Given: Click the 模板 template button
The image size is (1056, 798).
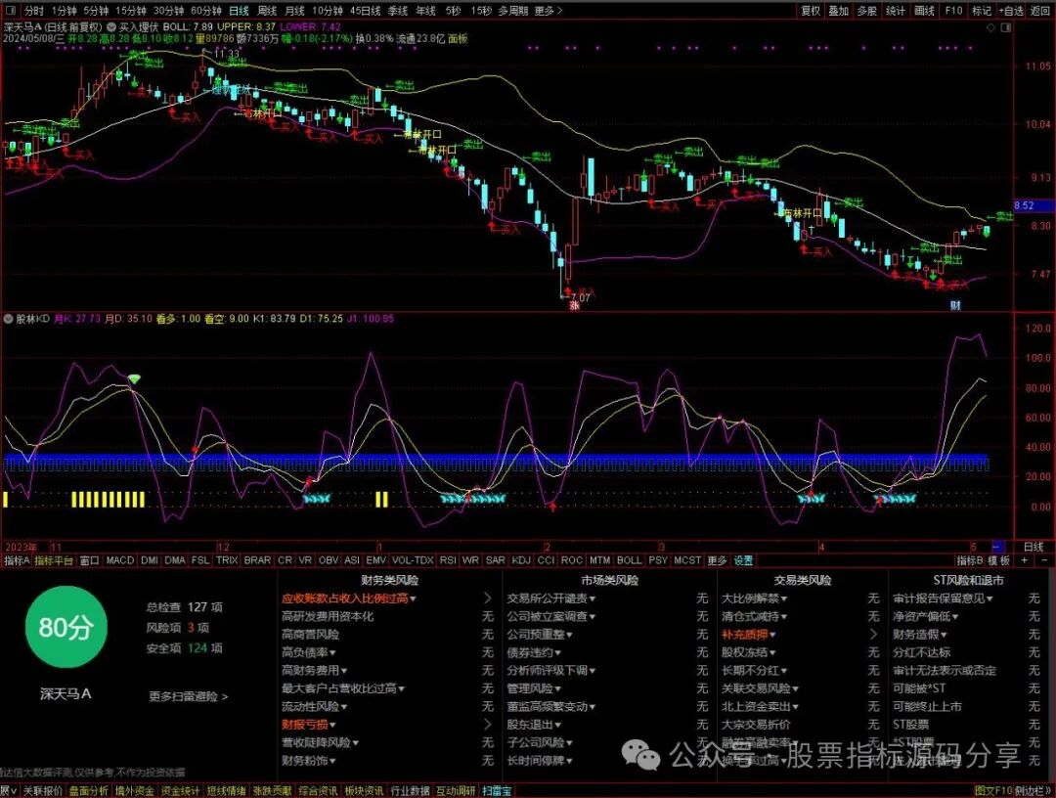Looking at the screenshot, I should click(999, 560).
